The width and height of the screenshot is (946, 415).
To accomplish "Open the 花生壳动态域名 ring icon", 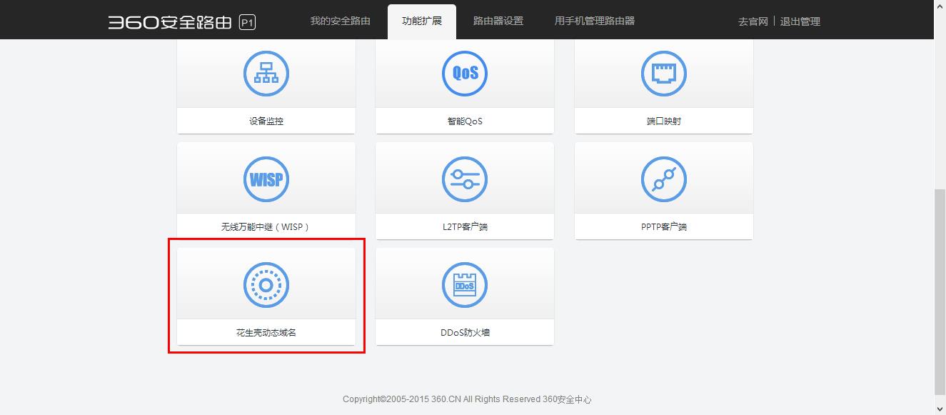I will point(266,285).
